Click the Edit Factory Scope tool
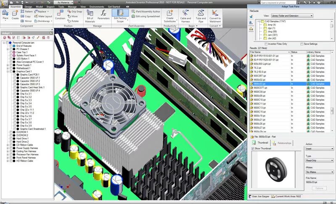336x204 pixels. pos(120,16)
